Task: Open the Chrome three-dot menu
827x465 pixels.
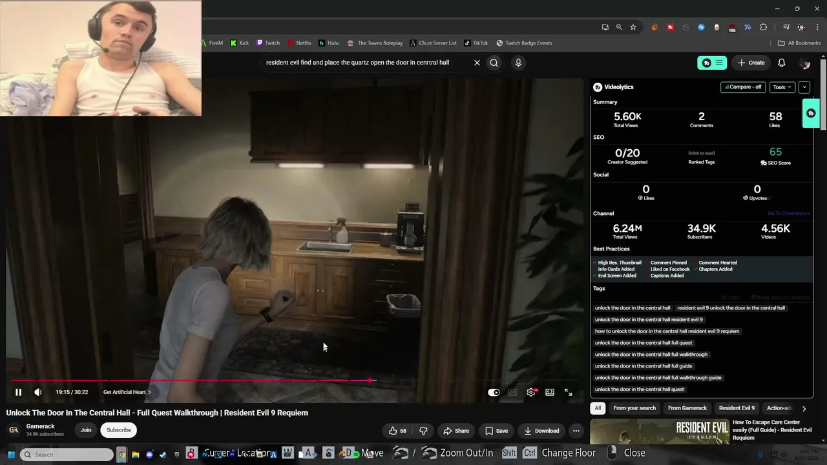Action: point(816,27)
